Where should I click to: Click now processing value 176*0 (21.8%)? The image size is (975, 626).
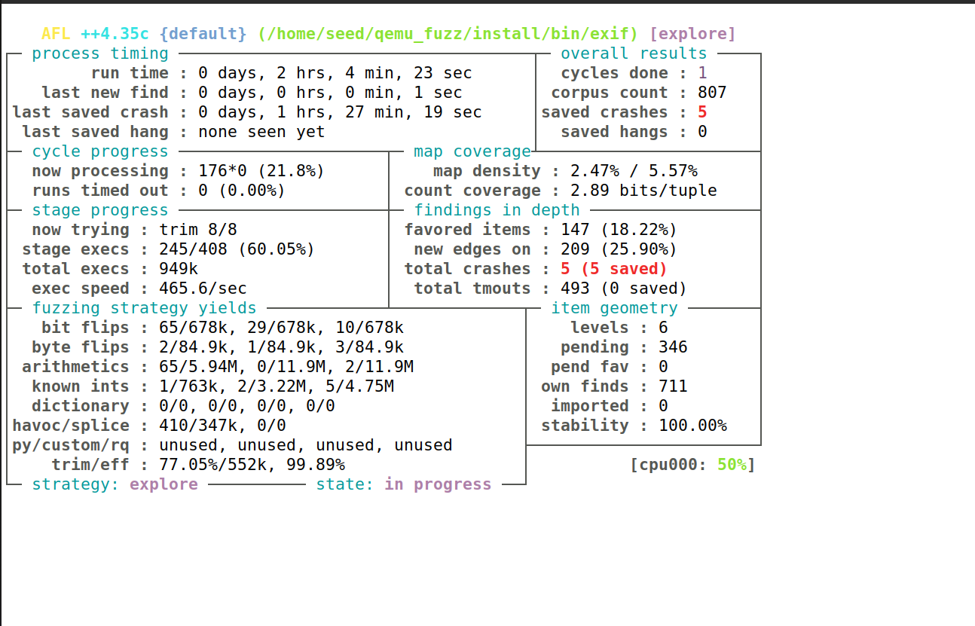261,171
